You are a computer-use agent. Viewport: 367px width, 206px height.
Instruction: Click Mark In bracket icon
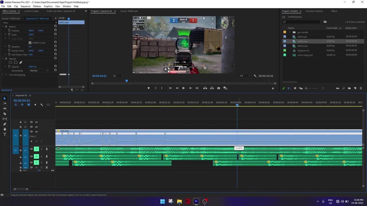coord(156,88)
